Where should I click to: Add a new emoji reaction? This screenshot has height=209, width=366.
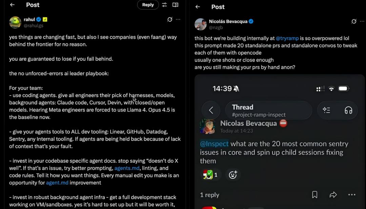(233, 175)
